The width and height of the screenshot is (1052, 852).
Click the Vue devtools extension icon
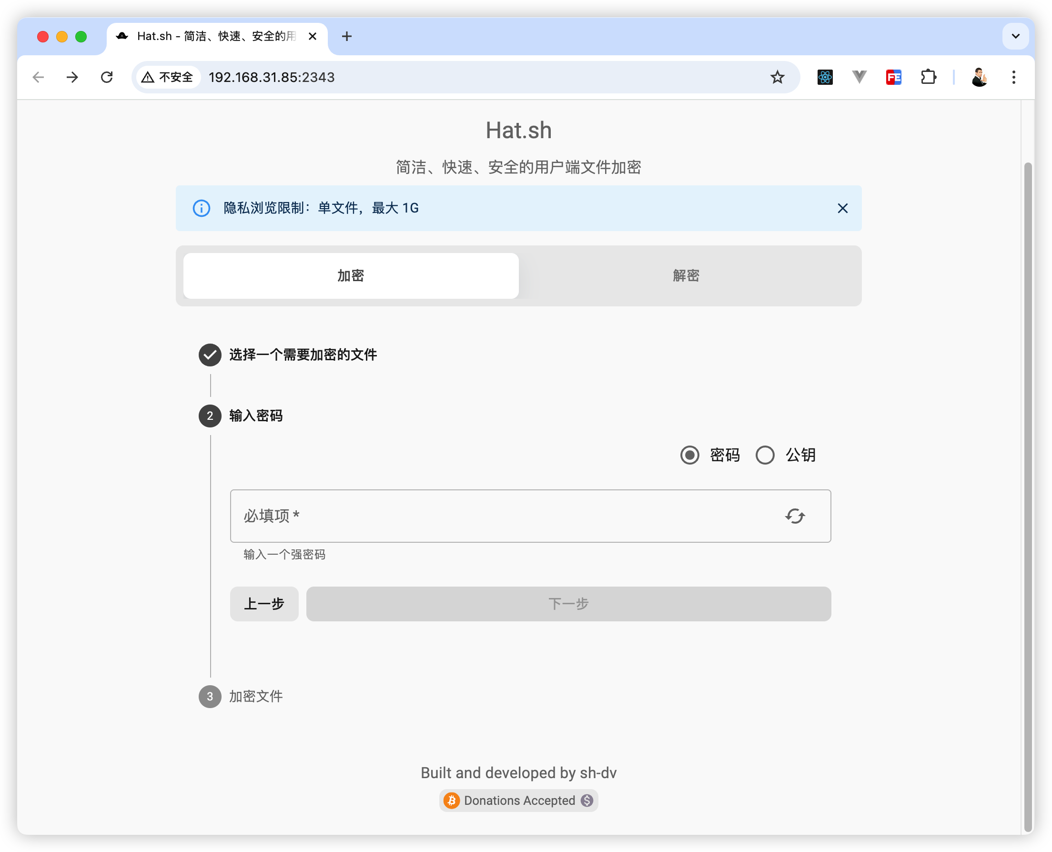pyautogui.click(x=859, y=77)
